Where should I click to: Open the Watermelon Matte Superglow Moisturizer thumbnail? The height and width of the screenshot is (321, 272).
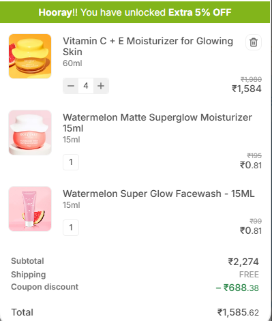pos(30,133)
